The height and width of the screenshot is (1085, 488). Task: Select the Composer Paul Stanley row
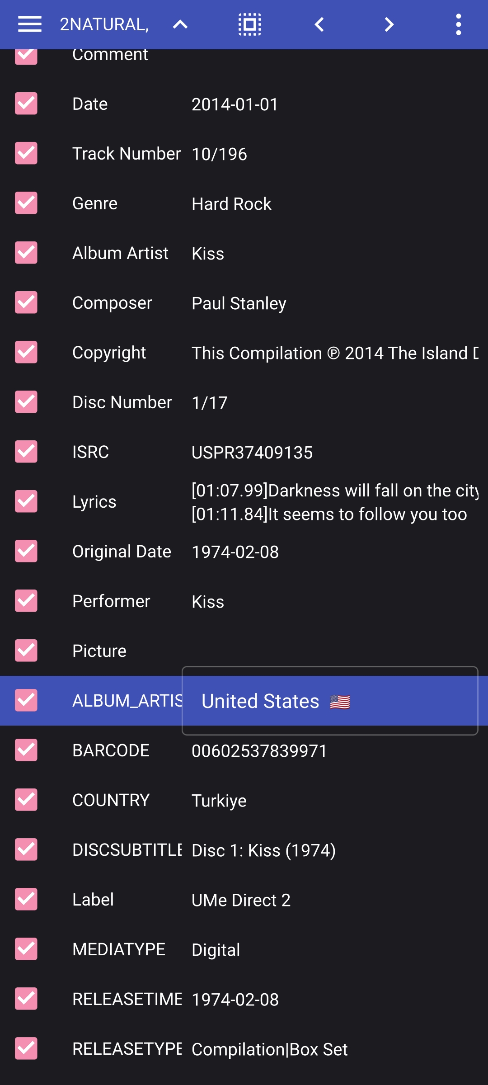(x=244, y=303)
